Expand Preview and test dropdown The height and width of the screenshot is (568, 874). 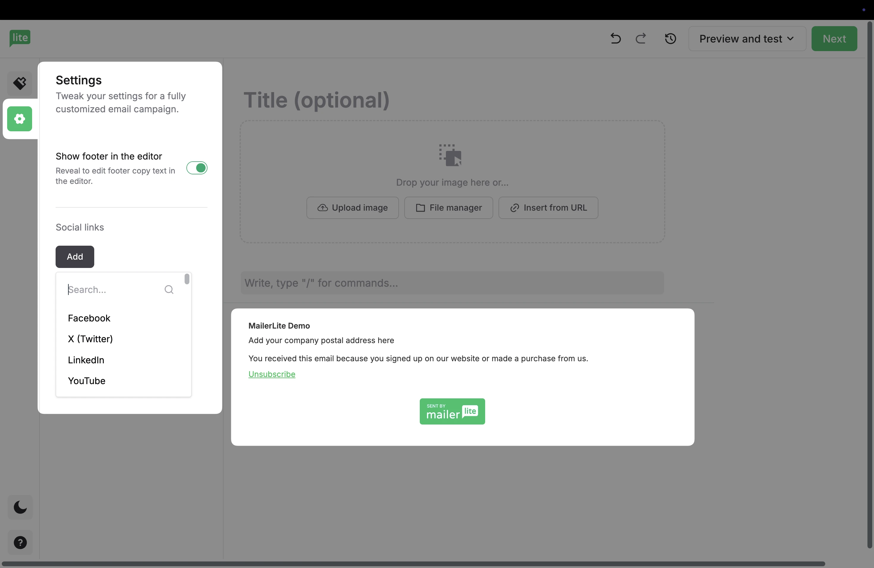click(747, 39)
